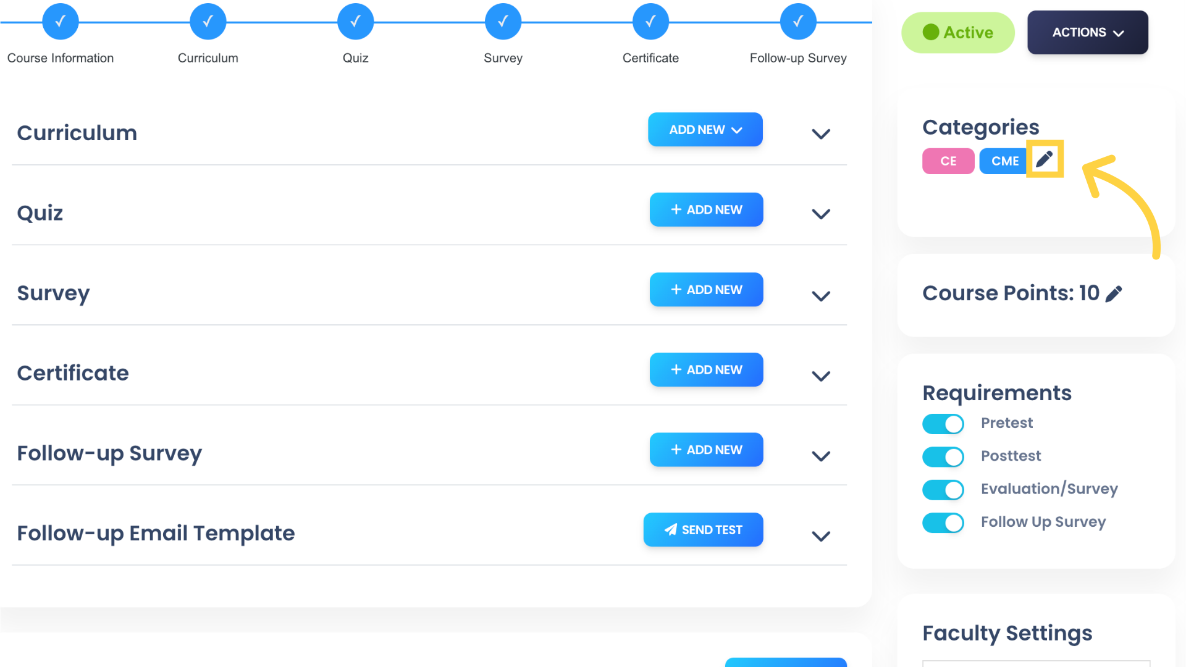Click the CME category tag
Image resolution: width=1186 pixels, height=667 pixels.
[x=1004, y=159]
